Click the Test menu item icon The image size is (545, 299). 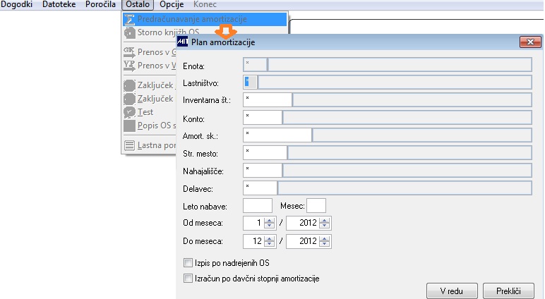click(129, 112)
